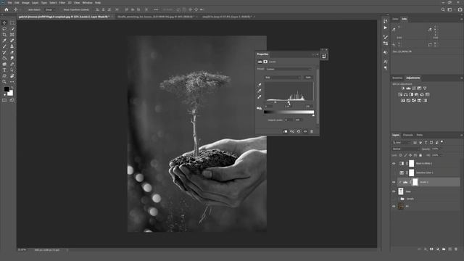The image size is (464, 261).
Task: Click the Properties panel vertical scrollbar
Action: [x=318, y=96]
